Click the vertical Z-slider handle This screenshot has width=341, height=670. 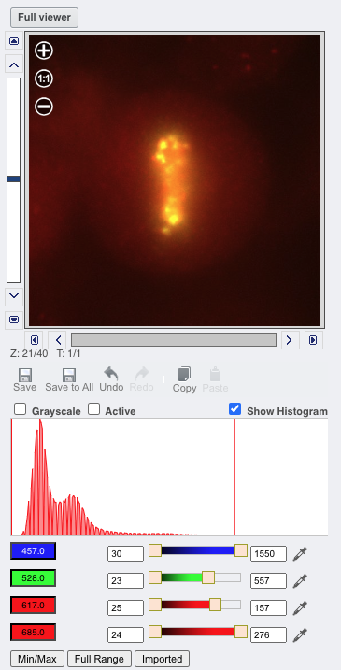tap(14, 179)
